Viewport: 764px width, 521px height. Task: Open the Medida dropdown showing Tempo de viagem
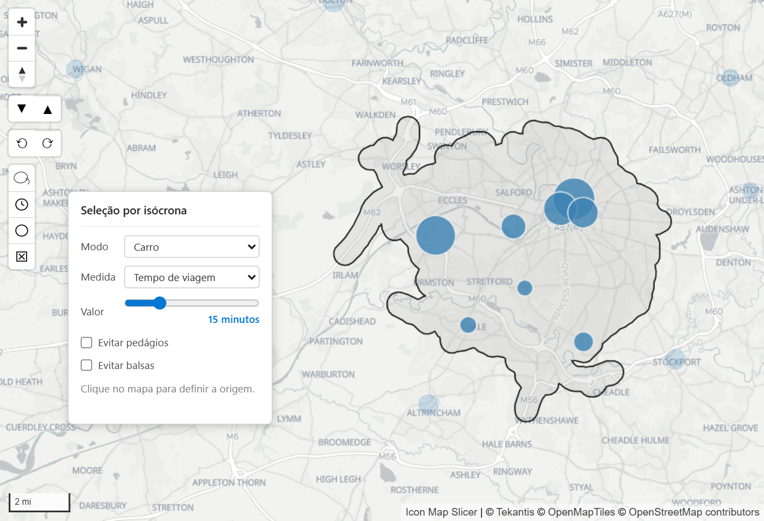pyautogui.click(x=192, y=277)
